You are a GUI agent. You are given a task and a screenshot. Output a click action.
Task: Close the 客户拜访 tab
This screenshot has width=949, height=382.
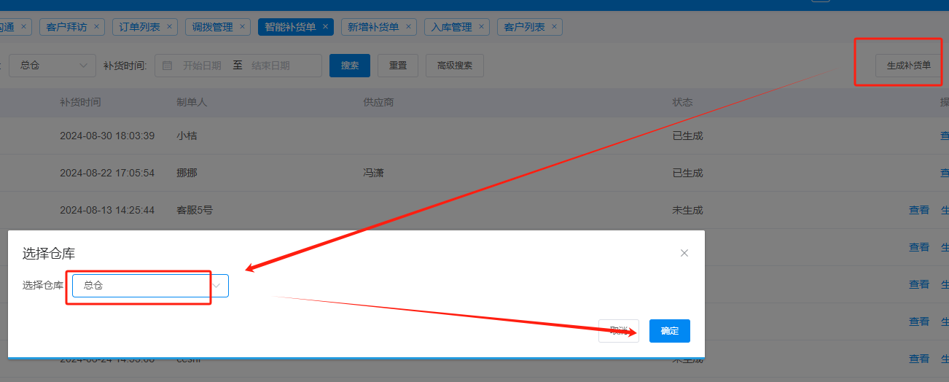[98, 27]
